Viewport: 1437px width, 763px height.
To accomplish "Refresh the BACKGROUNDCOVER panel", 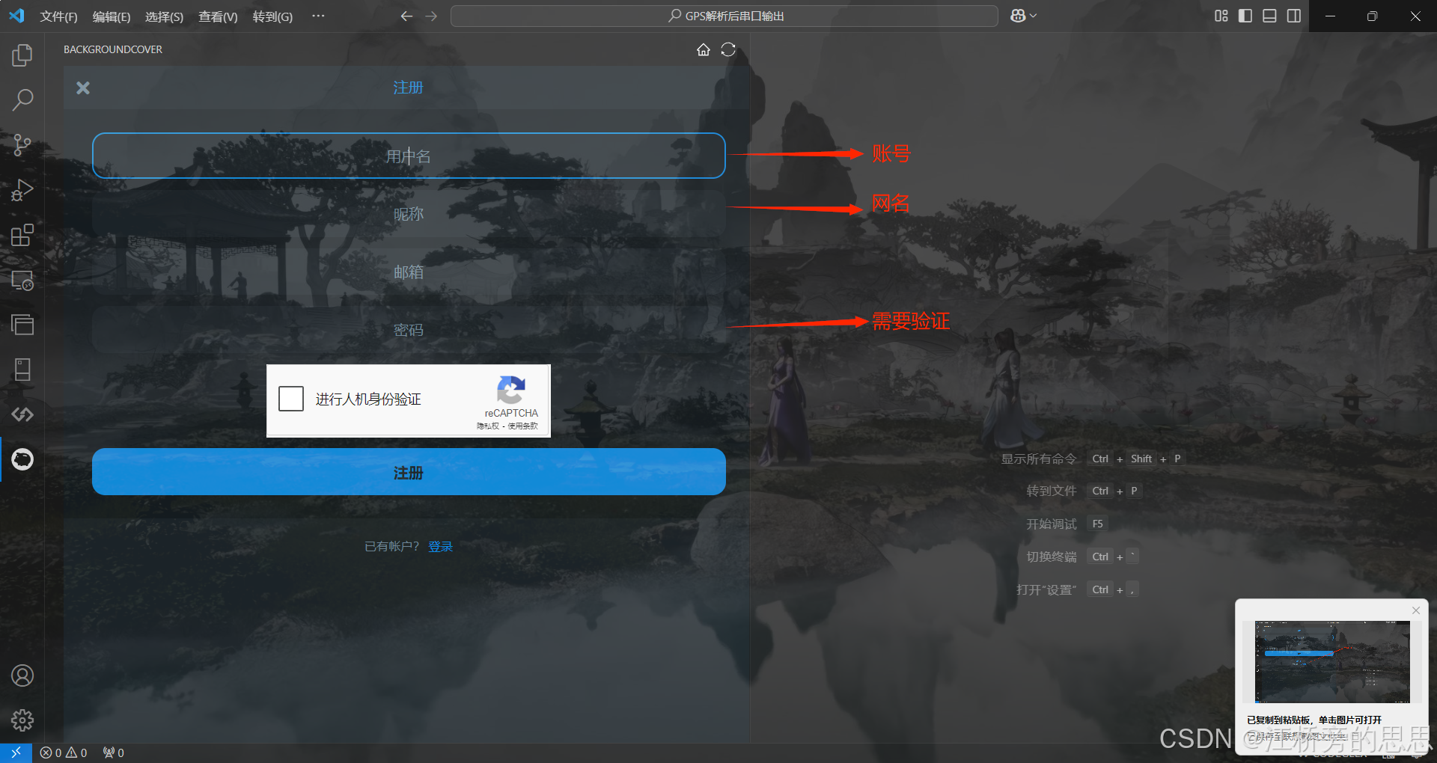I will tap(728, 49).
